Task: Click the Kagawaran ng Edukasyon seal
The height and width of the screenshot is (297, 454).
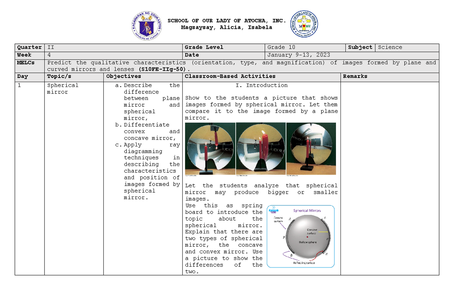Action: pos(146,23)
